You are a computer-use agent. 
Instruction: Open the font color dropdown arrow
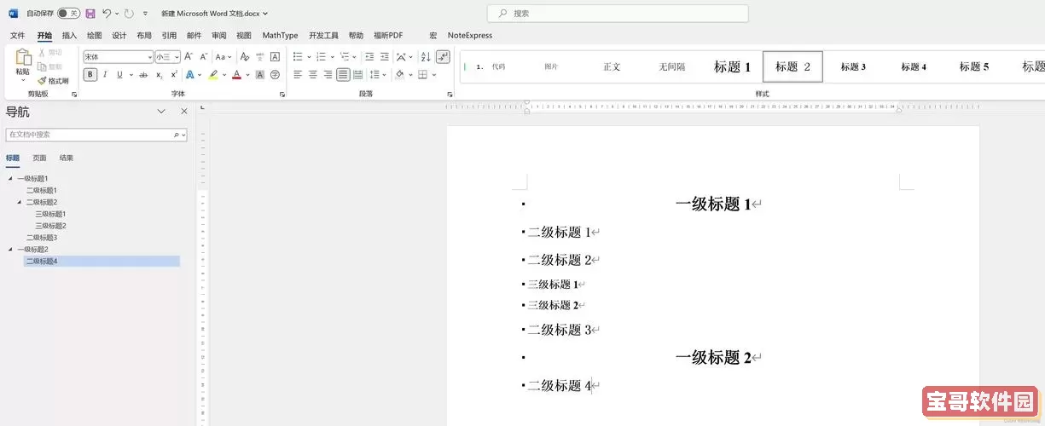(247, 75)
